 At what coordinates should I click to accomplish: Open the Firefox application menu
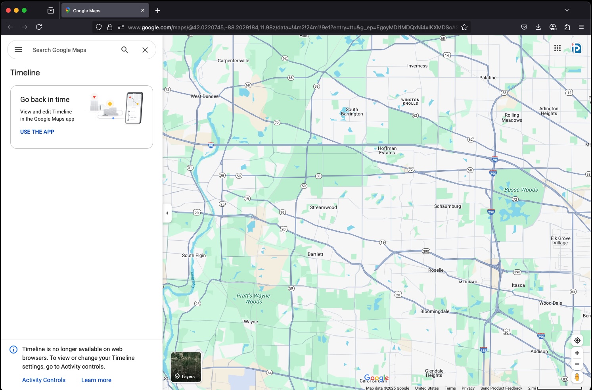(x=581, y=27)
